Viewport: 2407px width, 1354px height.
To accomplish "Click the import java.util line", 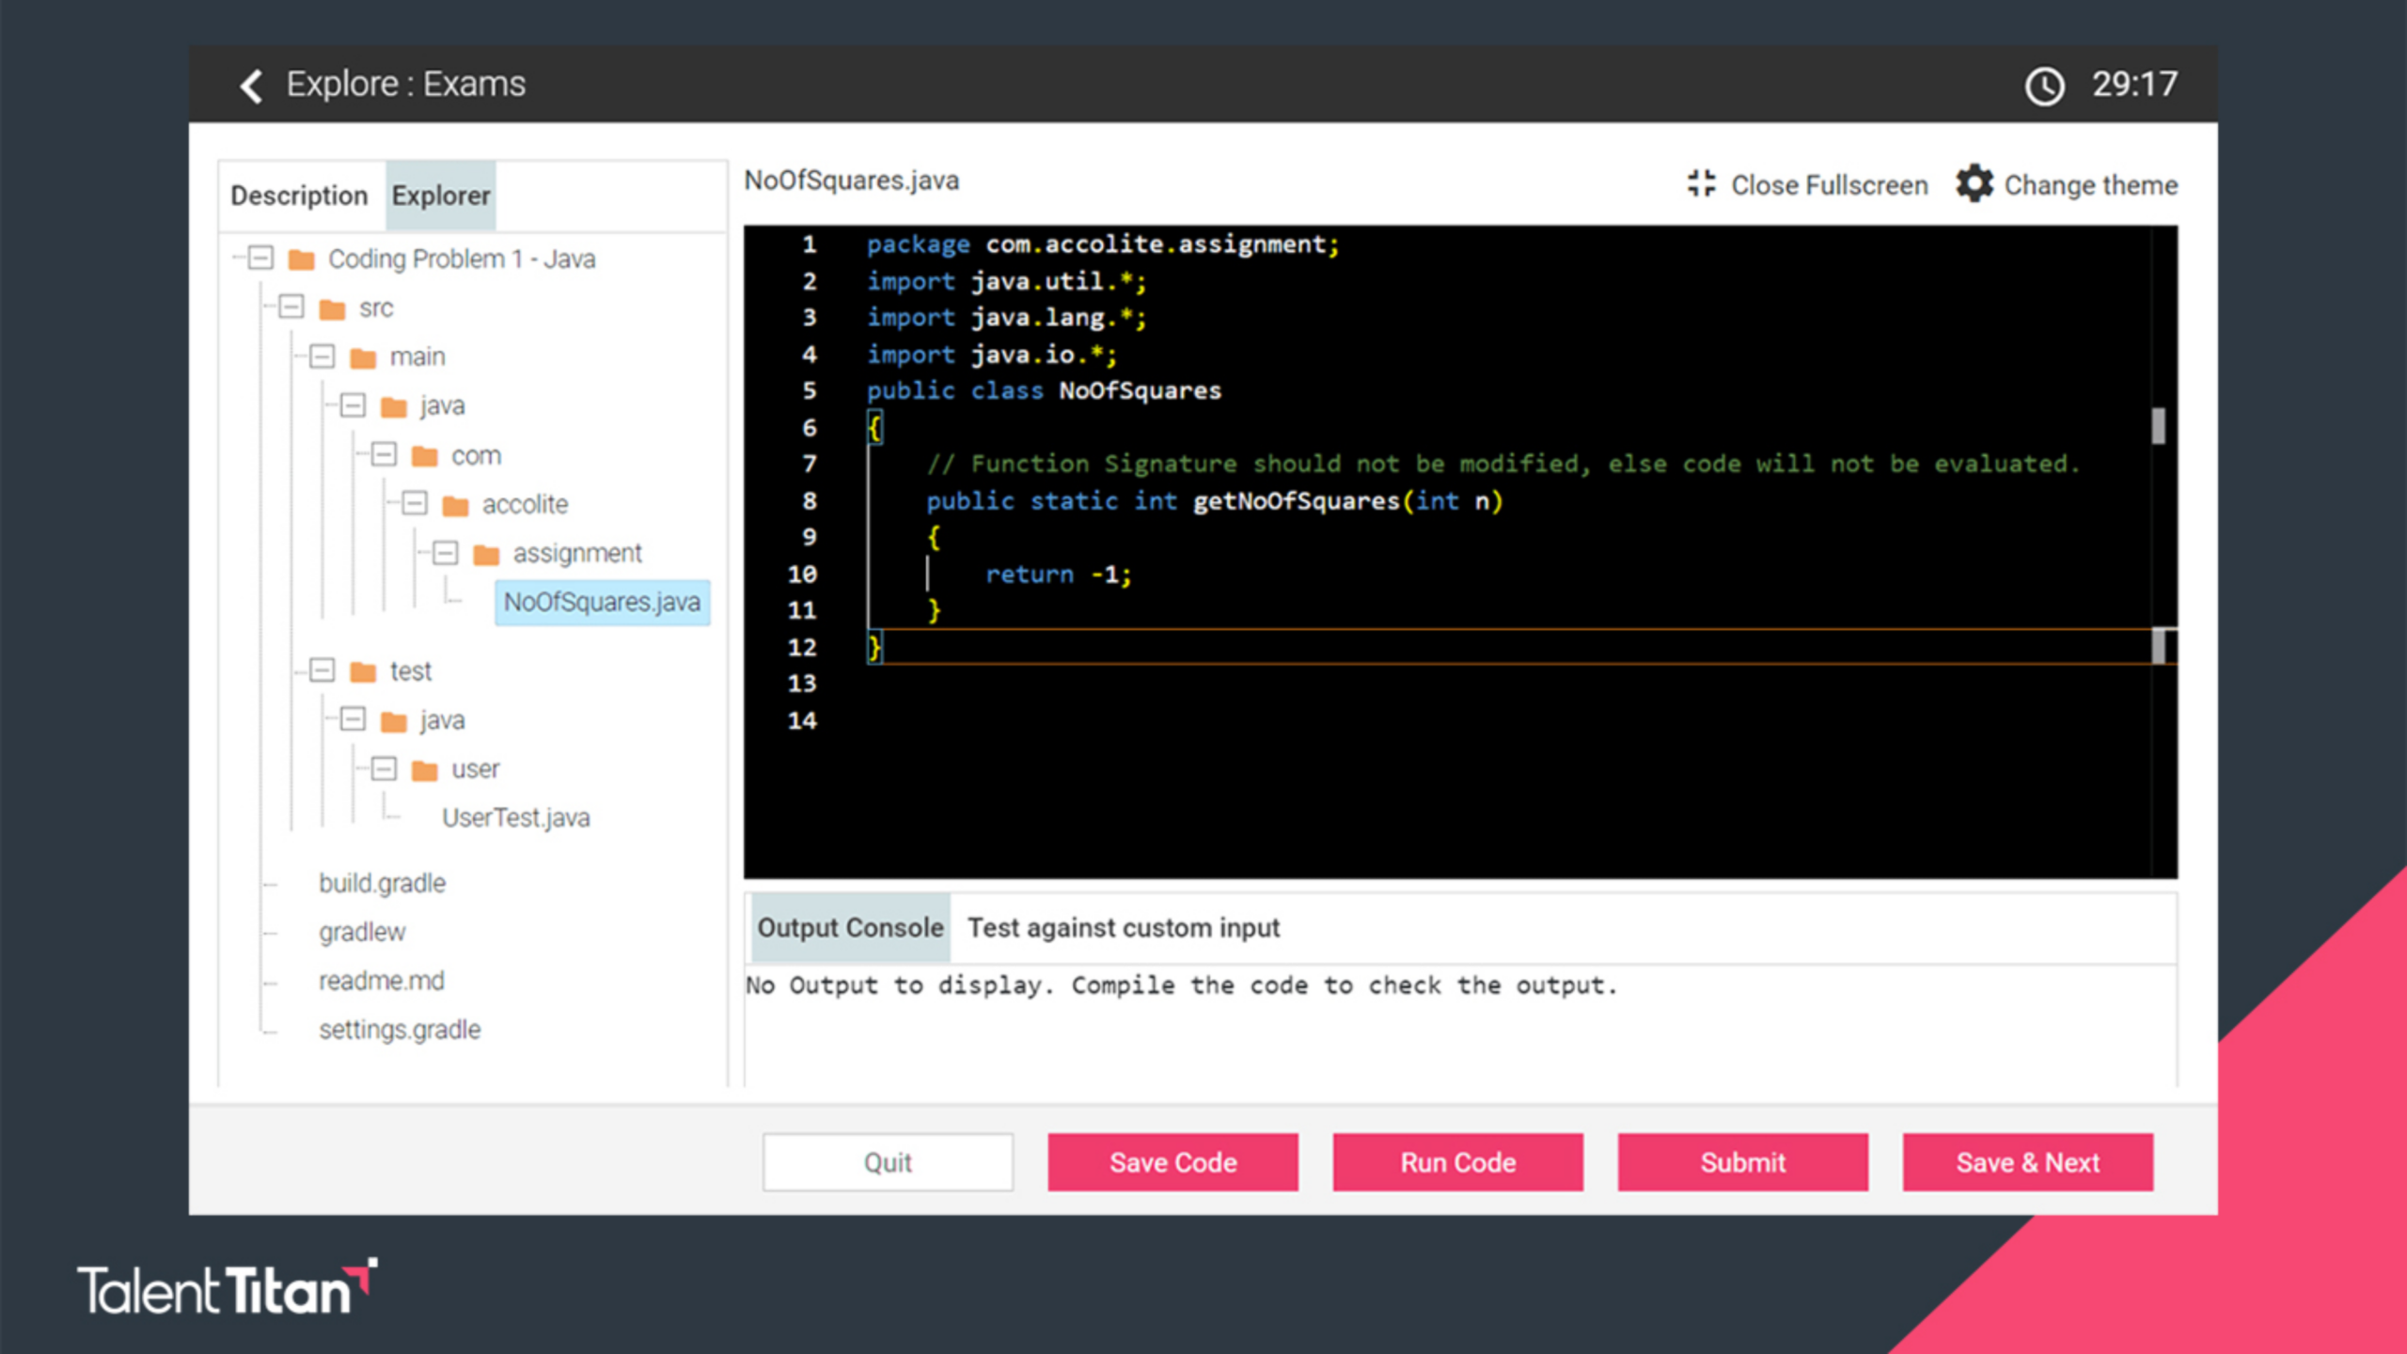I will (x=1006, y=281).
